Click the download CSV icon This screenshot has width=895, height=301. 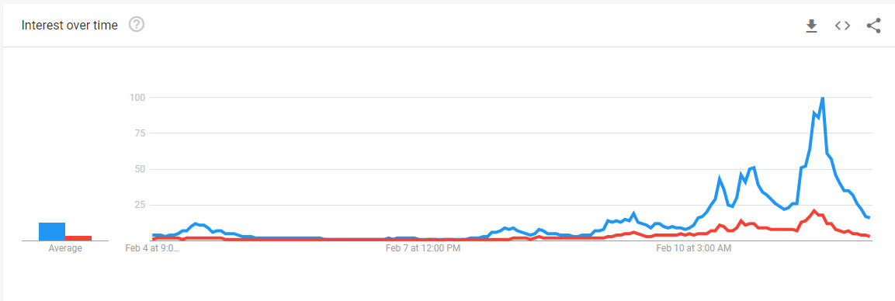click(811, 26)
